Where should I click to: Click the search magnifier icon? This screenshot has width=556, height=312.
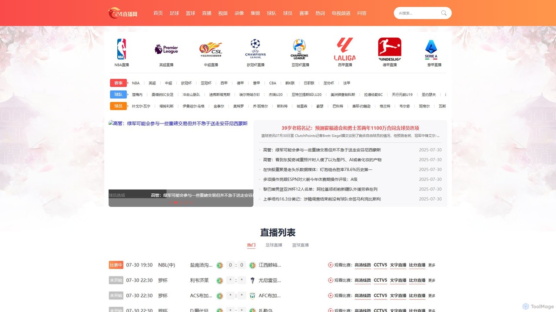coord(443,13)
